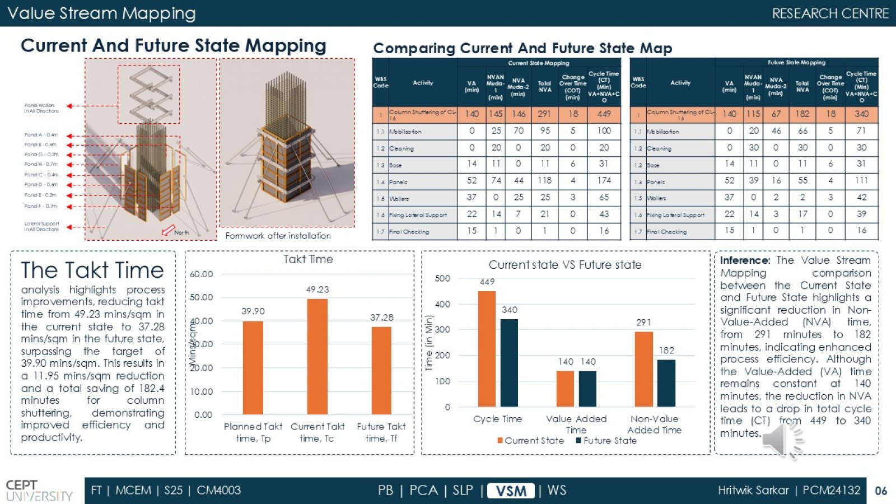
Task: Click the orange Current State legend swatch
Action: pos(500,441)
